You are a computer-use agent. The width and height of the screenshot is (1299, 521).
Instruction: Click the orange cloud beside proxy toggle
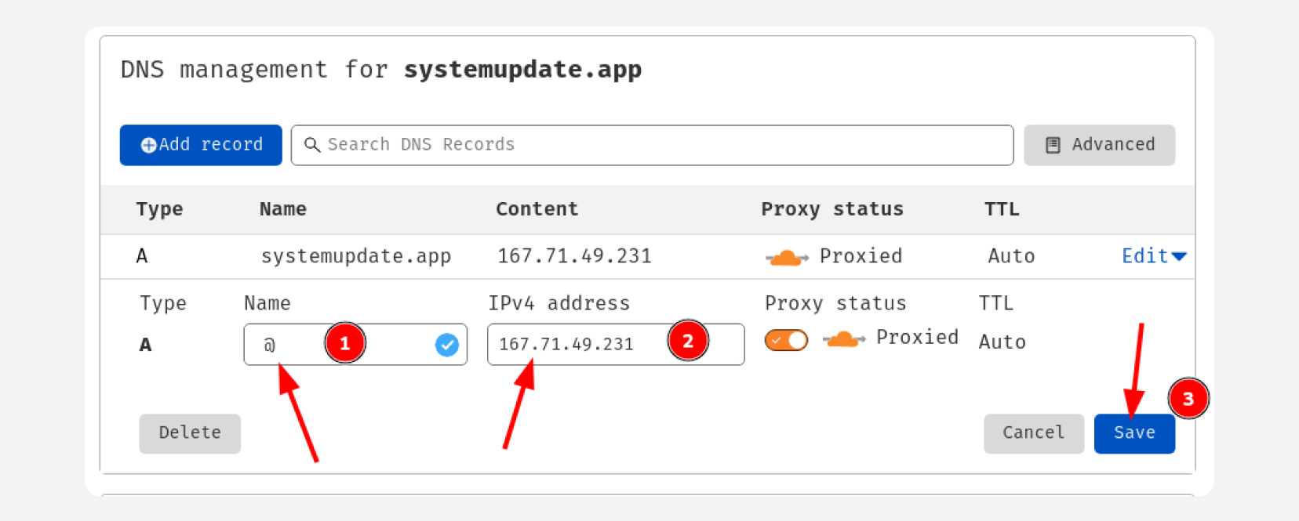[x=844, y=339]
